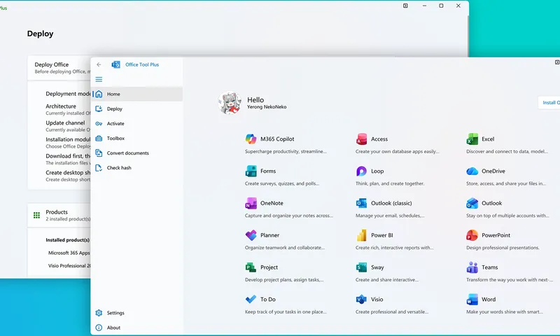
Task: Open the Sway app icon
Action: (361, 267)
